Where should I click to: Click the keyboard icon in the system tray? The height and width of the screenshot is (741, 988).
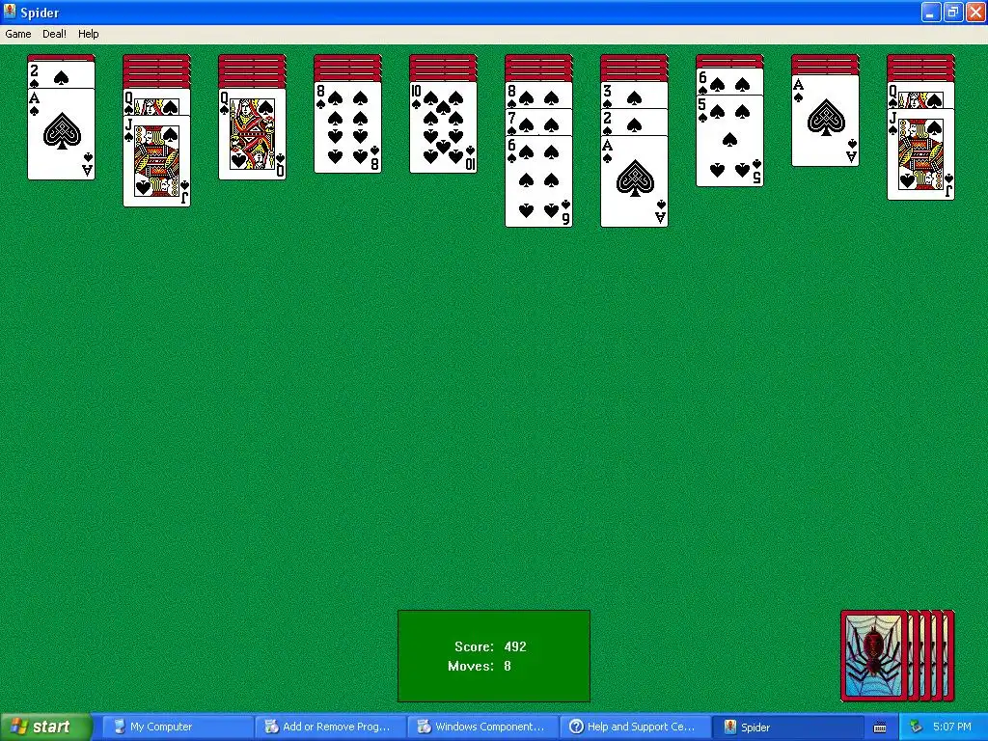click(880, 727)
